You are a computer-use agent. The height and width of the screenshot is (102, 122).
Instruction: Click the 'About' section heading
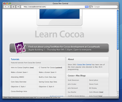click(71, 59)
